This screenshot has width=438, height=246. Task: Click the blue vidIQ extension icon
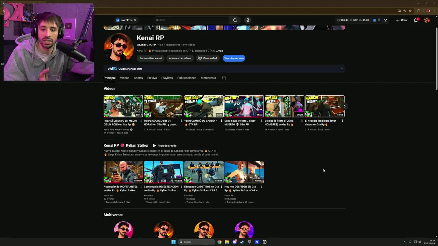(x=374, y=20)
